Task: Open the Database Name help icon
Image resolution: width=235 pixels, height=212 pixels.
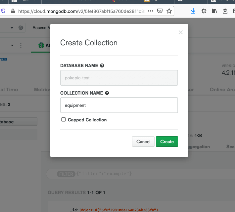Action: point(102,65)
